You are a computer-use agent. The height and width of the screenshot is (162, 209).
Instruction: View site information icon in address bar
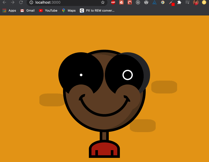pos(31,2)
